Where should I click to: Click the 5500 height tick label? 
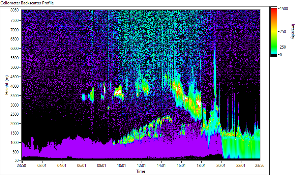(14, 58)
